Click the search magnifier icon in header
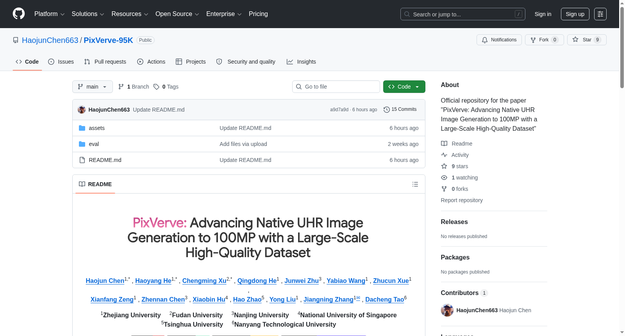This screenshot has width=625, height=336. (x=407, y=14)
